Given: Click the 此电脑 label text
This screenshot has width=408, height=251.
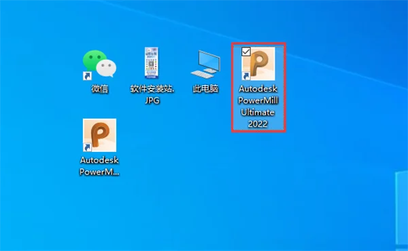Looking at the screenshot, I should click(x=205, y=89).
